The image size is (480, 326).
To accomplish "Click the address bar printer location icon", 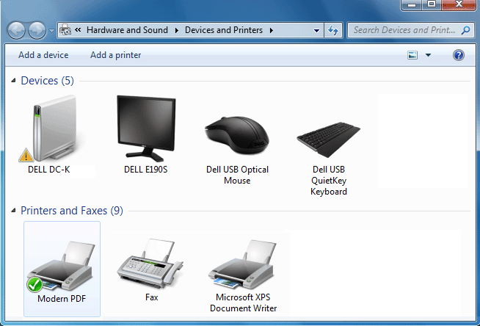I will tap(65, 30).
